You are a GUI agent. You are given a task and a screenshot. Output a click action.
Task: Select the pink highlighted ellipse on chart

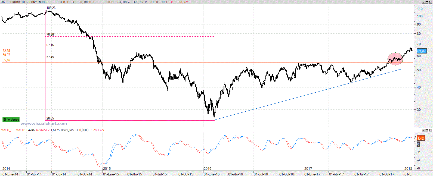(x=395, y=59)
